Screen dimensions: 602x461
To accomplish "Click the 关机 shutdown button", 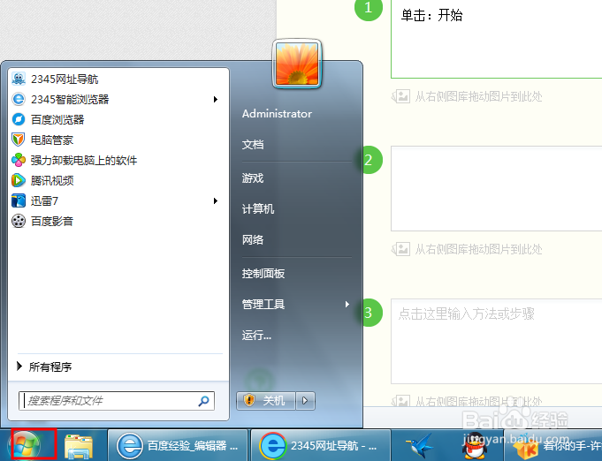I will (266, 401).
